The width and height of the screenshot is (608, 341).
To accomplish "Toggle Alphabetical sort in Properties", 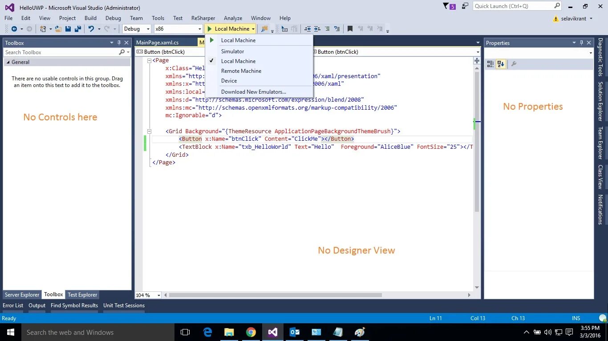I will click(x=501, y=64).
